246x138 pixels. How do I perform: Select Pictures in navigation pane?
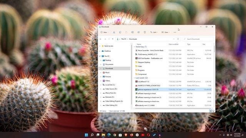click(x=108, y=77)
